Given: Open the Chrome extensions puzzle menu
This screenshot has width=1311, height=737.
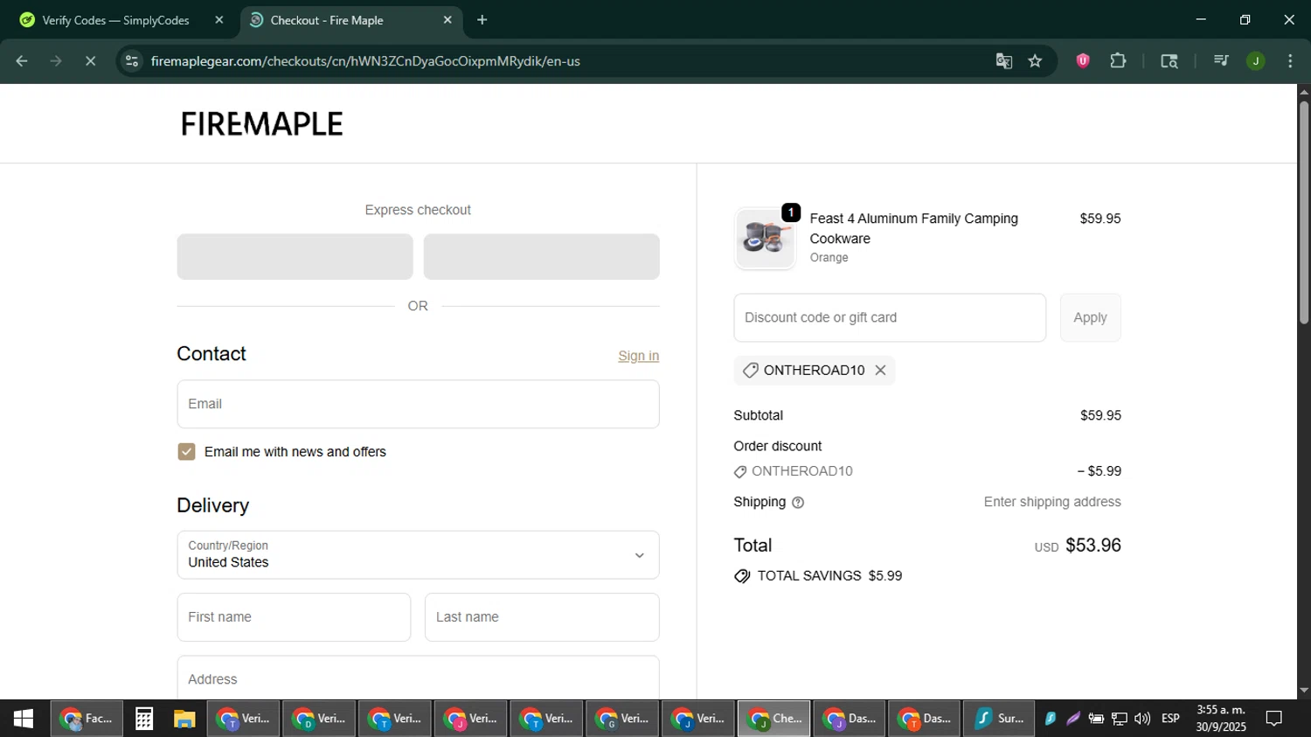Looking at the screenshot, I should (1118, 61).
